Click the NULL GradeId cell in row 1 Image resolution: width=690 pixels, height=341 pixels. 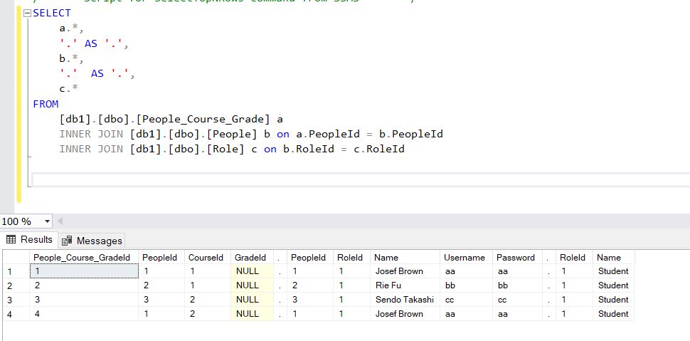pyautogui.click(x=252, y=271)
